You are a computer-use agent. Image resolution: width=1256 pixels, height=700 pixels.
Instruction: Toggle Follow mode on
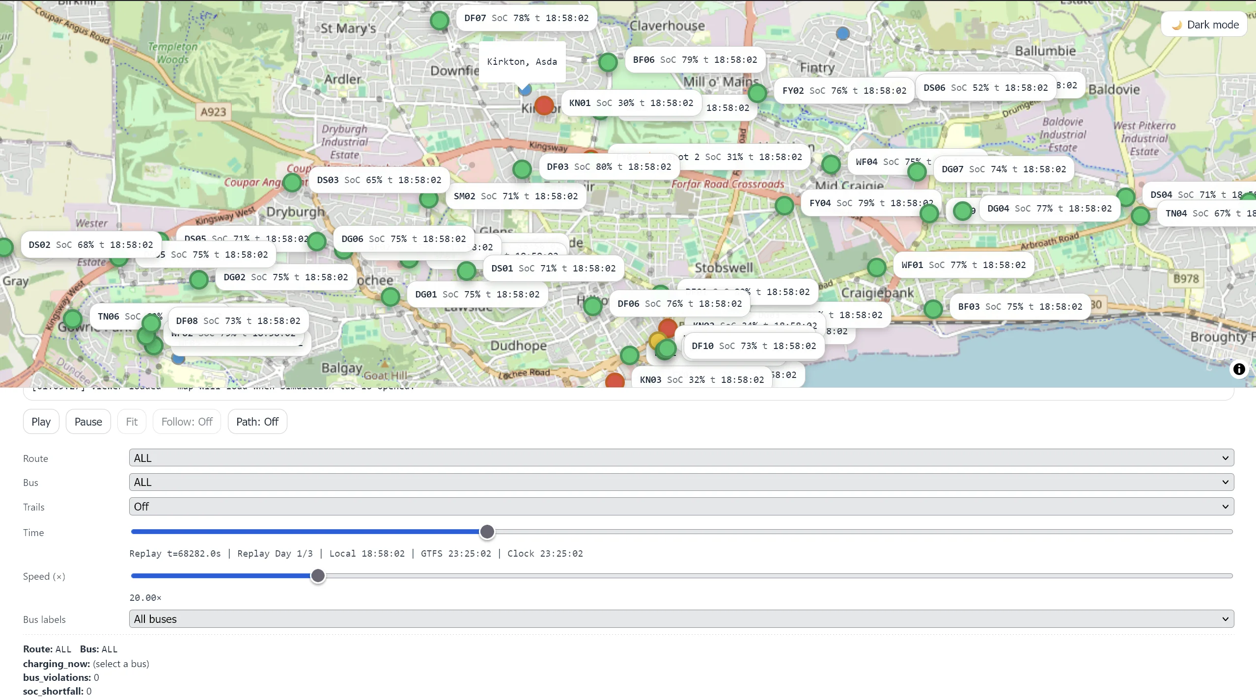(187, 422)
